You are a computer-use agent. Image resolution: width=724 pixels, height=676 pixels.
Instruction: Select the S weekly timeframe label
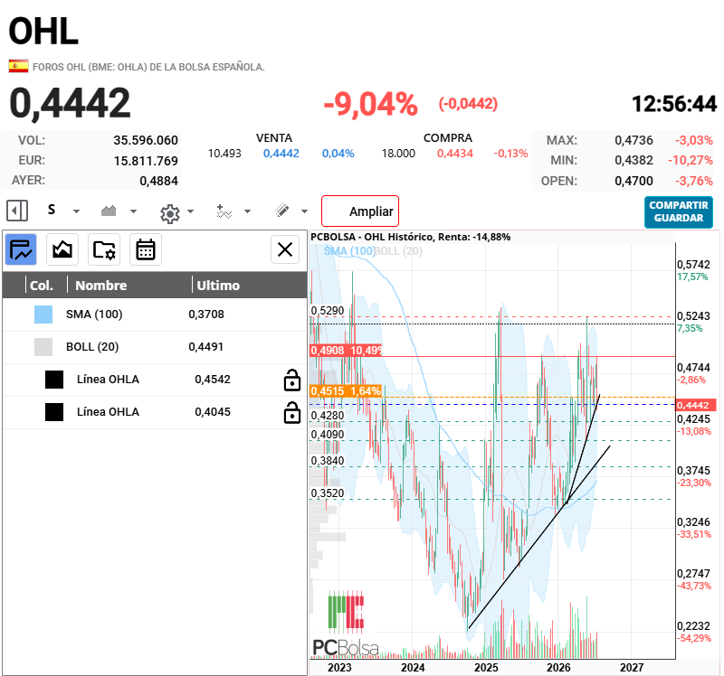[52, 210]
